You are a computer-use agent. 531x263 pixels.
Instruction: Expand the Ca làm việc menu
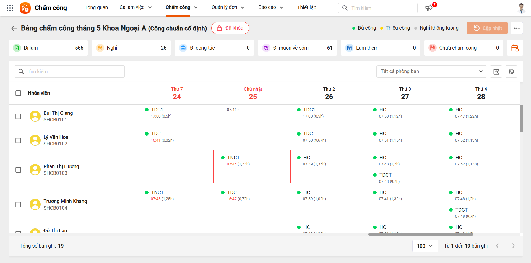click(136, 7)
